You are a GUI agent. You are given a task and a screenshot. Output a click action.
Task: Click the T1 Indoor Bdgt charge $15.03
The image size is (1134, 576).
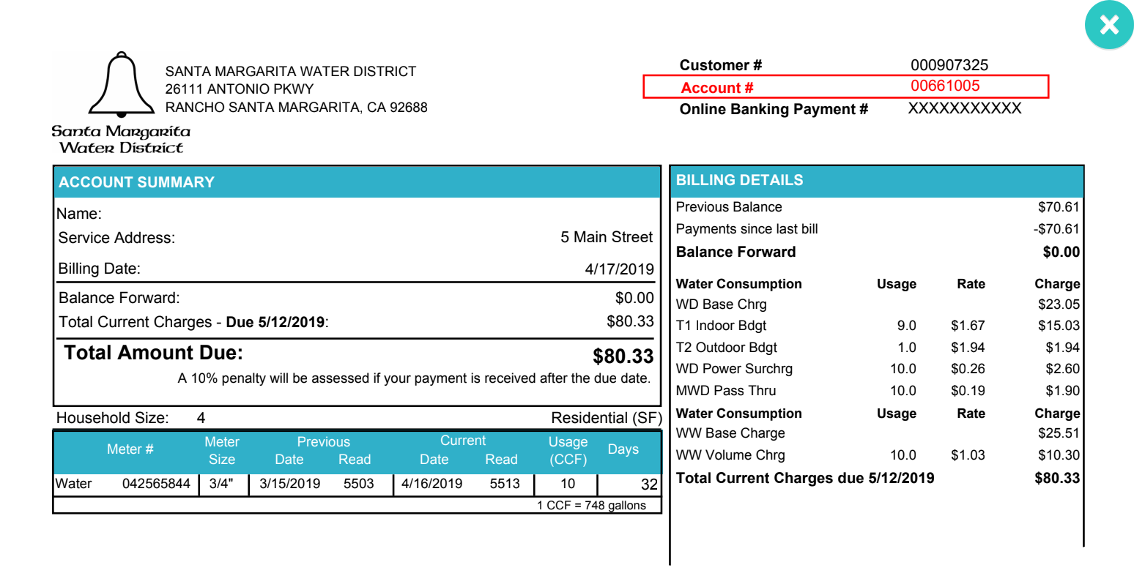(1059, 326)
